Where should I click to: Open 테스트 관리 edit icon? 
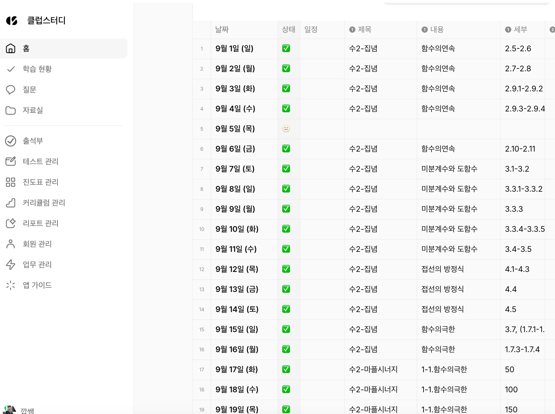(x=11, y=162)
